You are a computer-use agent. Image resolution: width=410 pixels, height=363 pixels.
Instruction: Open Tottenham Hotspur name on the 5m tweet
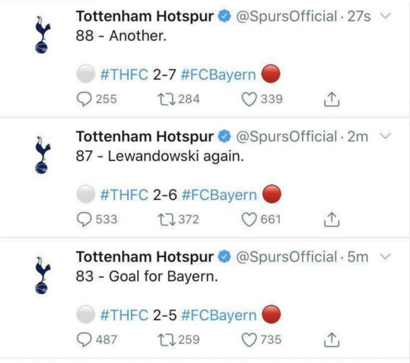point(144,257)
